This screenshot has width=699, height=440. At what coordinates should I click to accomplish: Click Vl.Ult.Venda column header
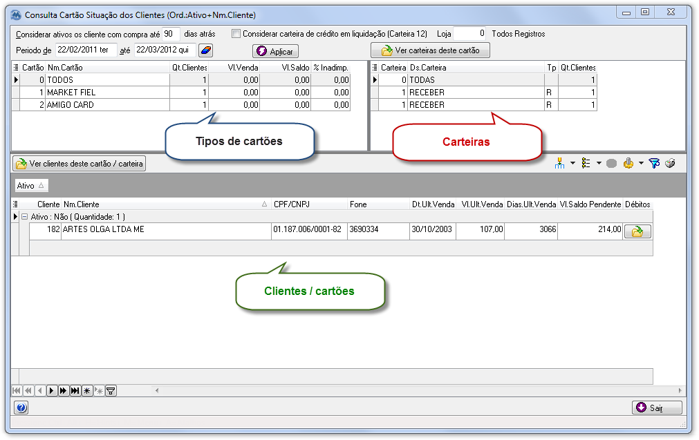point(481,204)
